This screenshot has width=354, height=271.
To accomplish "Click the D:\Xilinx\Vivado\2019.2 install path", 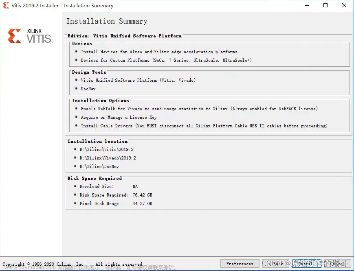I will tap(108, 158).
